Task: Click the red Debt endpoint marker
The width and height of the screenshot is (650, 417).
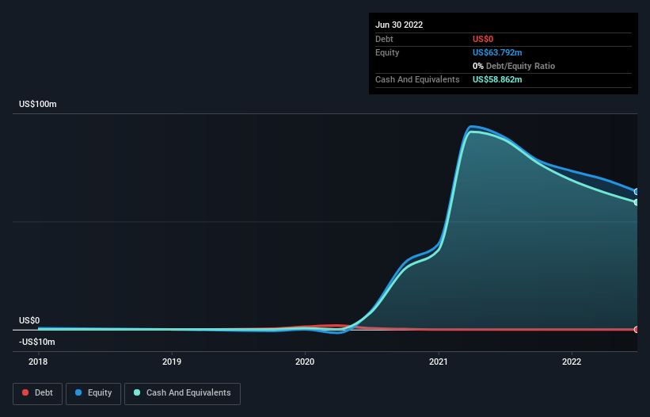Action: pyautogui.click(x=637, y=330)
